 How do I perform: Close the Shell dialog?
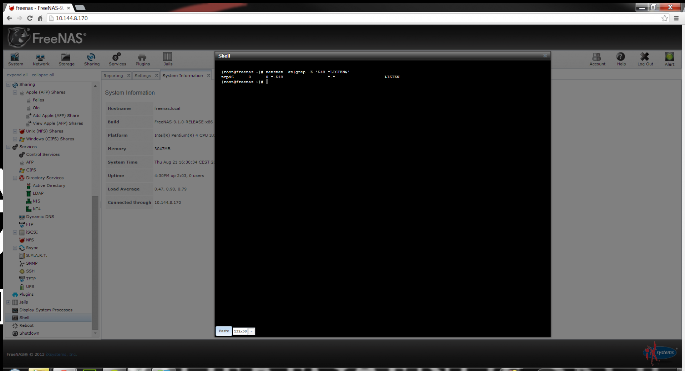coord(545,56)
